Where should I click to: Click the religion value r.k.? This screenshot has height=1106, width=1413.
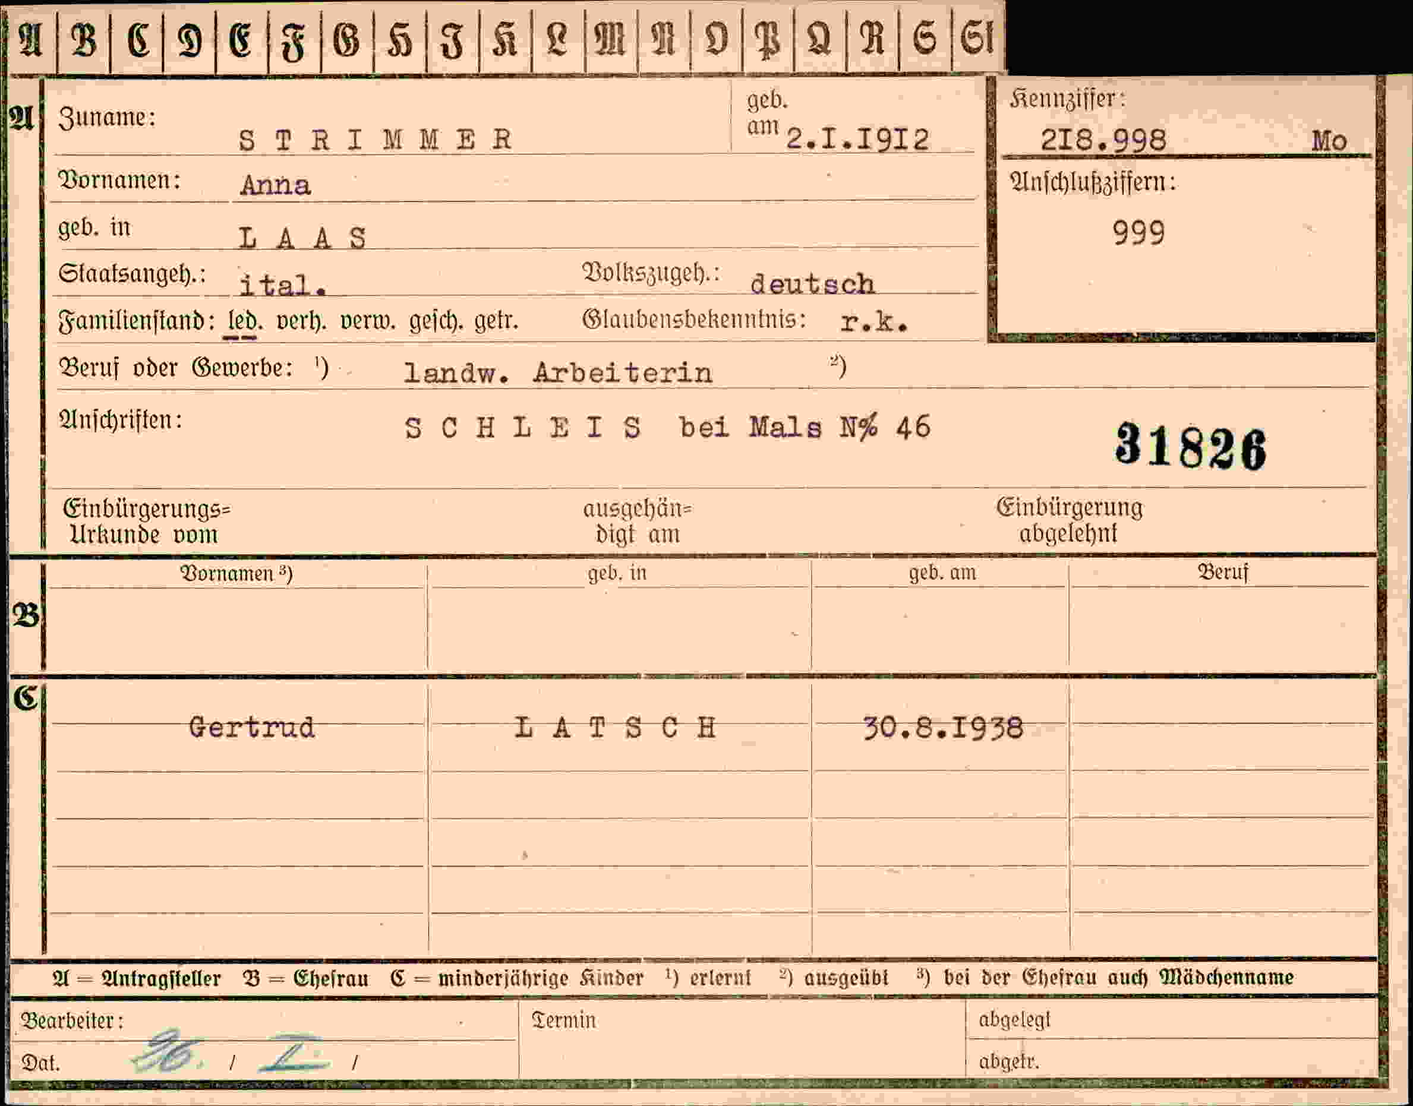874,322
